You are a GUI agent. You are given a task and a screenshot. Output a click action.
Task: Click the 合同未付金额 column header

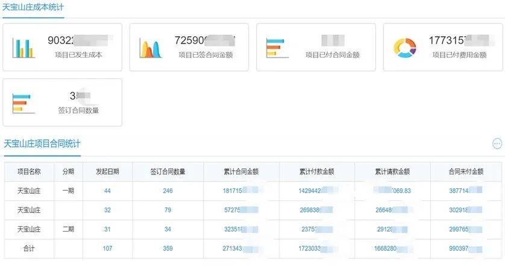click(x=466, y=171)
